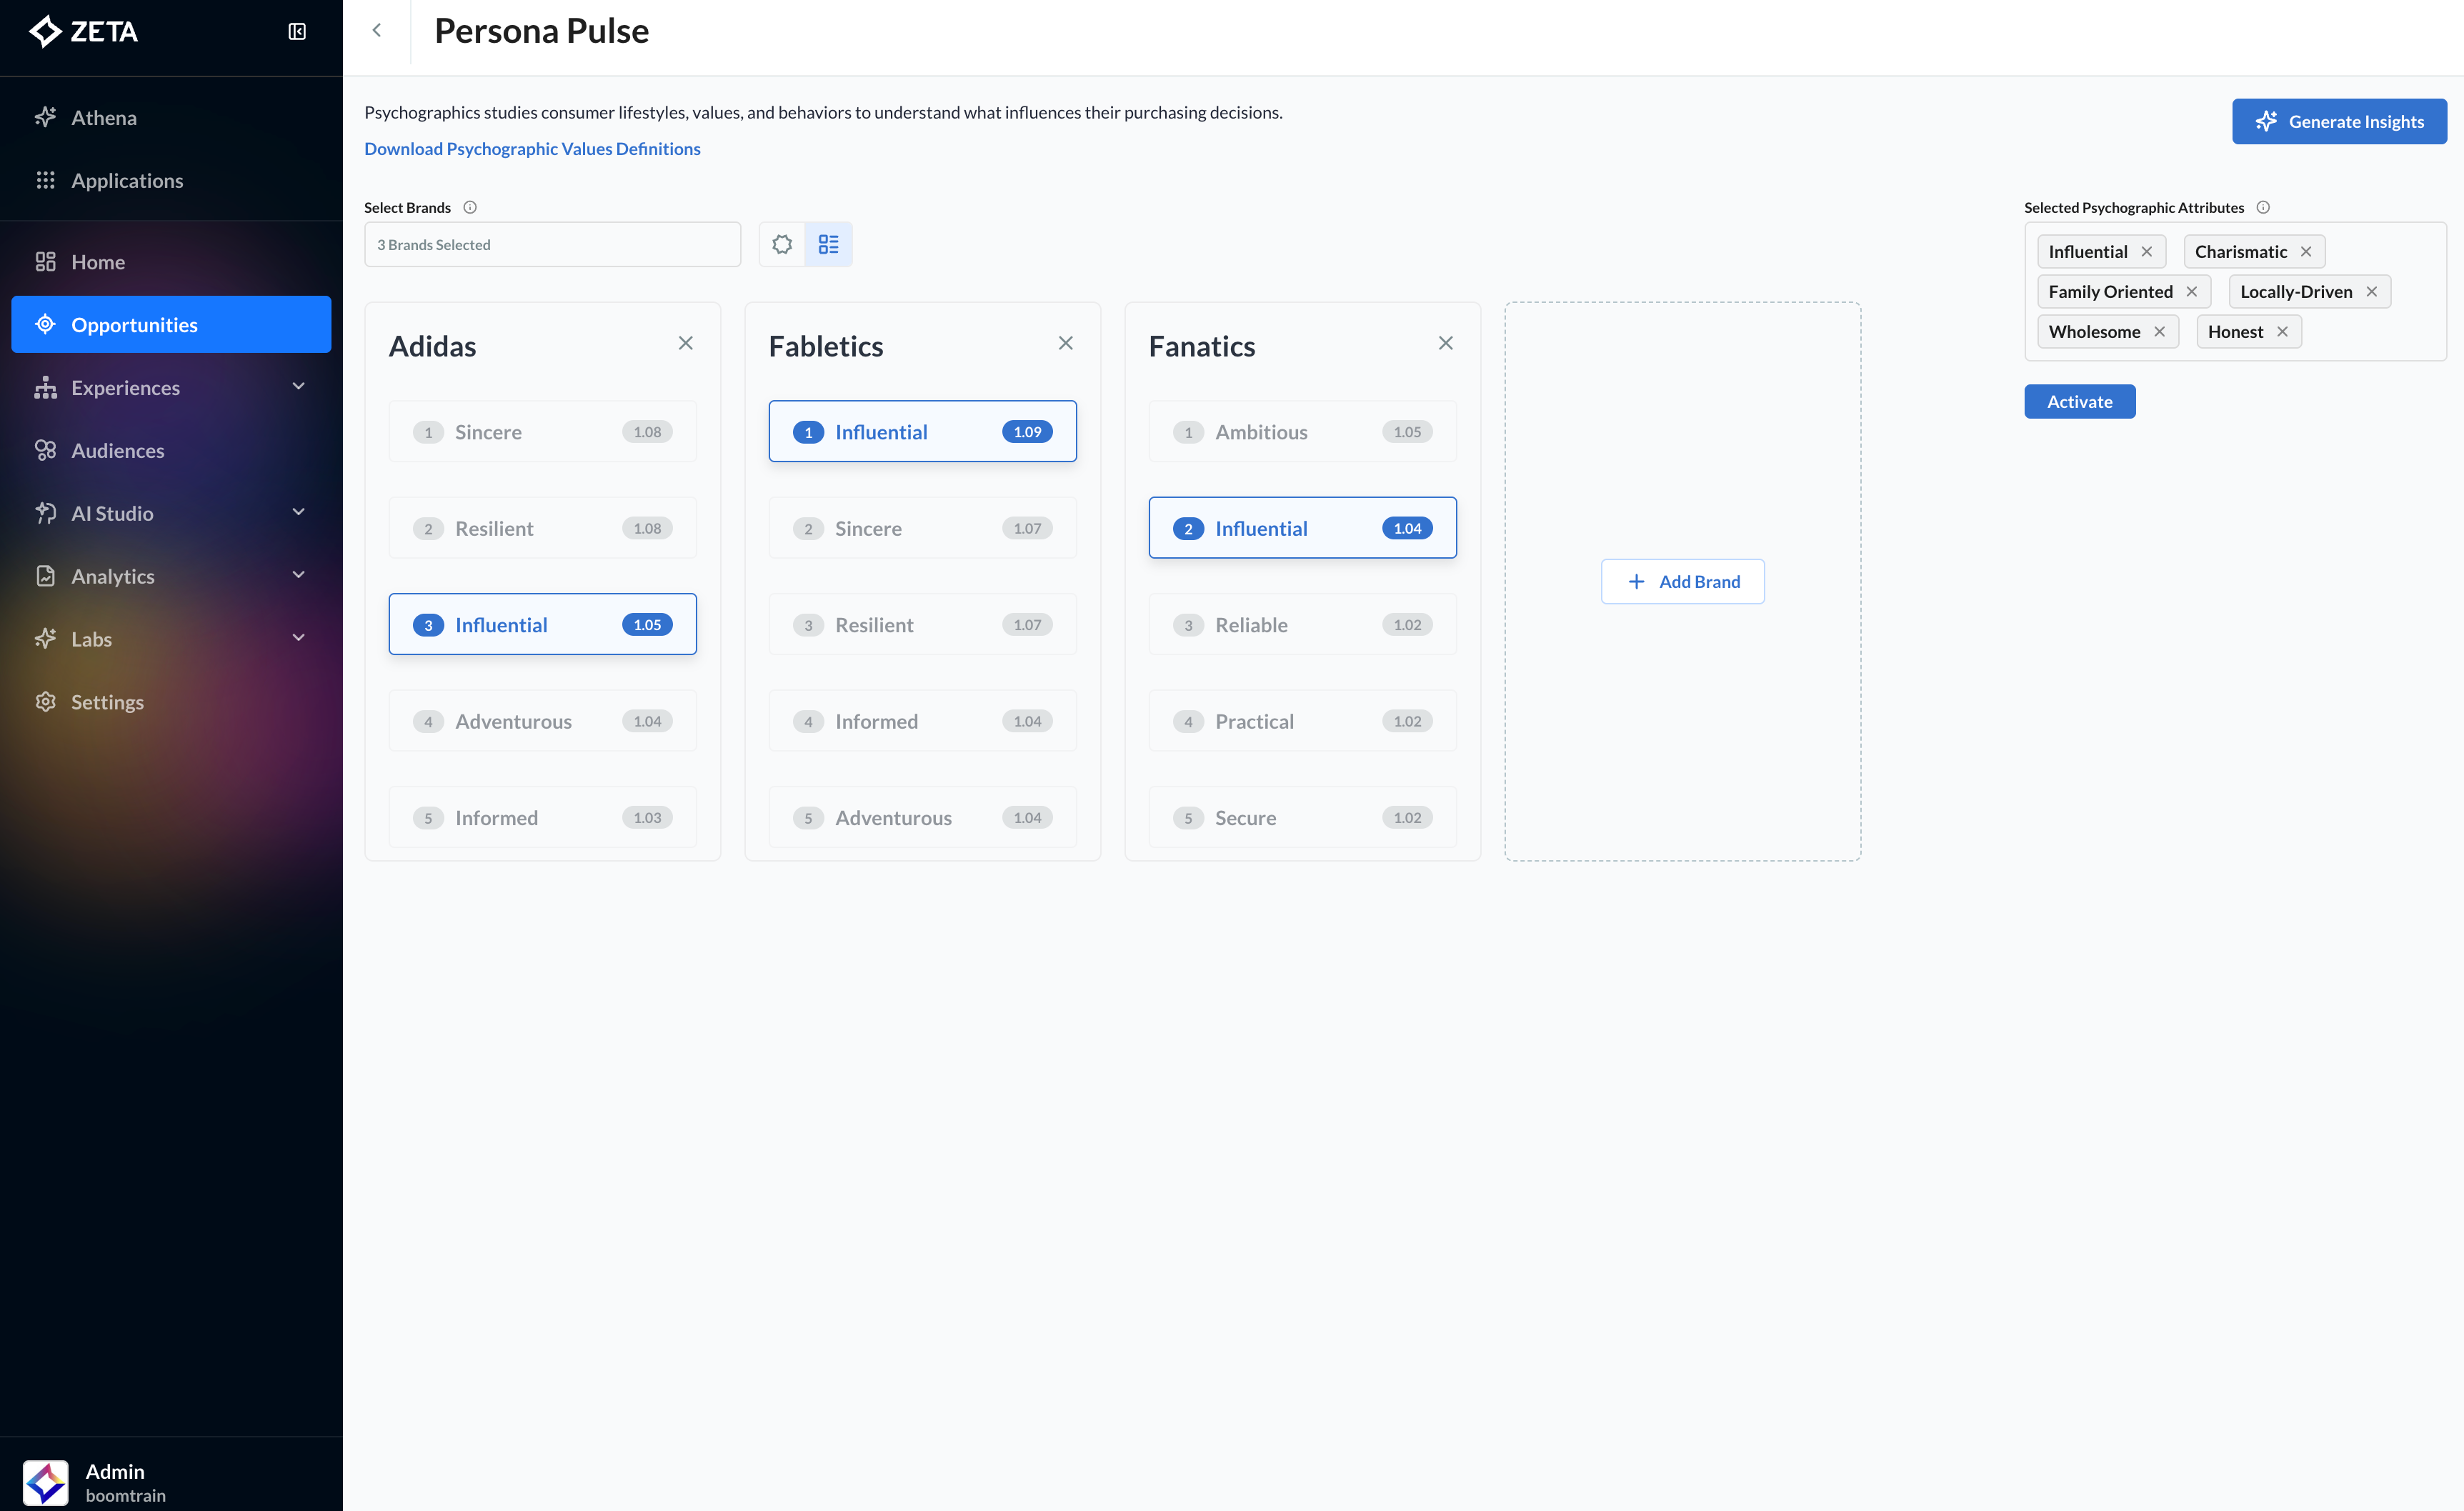Open Selected Psychographic Attributes info icon
Screen dimensions: 2464x1511
pos(2263,207)
